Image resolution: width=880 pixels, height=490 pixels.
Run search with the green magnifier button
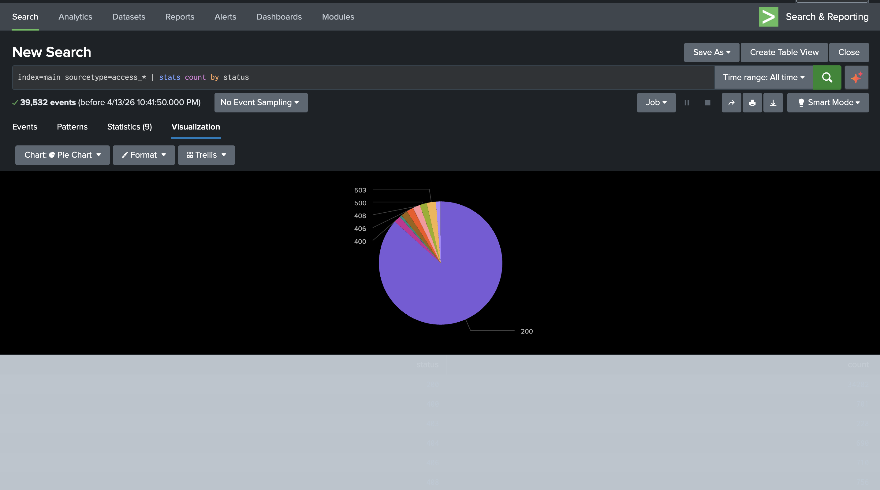(x=827, y=77)
